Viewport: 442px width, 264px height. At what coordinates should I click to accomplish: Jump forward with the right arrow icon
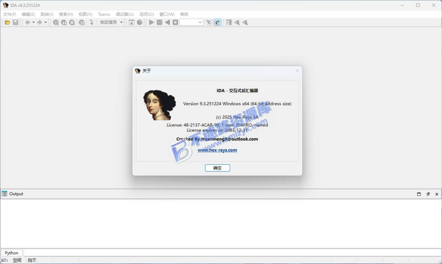click(x=39, y=22)
